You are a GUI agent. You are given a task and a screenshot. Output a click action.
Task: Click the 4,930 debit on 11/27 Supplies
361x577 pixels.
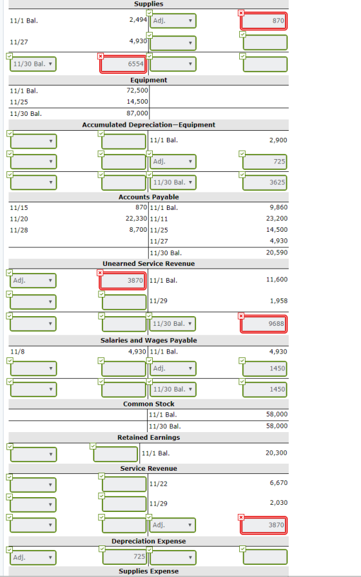(138, 41)
